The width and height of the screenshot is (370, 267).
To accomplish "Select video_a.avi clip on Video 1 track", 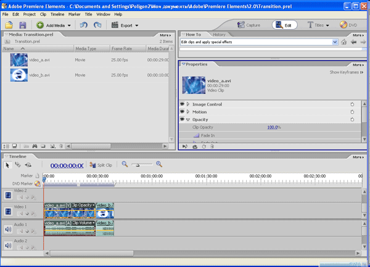I will pyautogui.click(x=70, y=211).
